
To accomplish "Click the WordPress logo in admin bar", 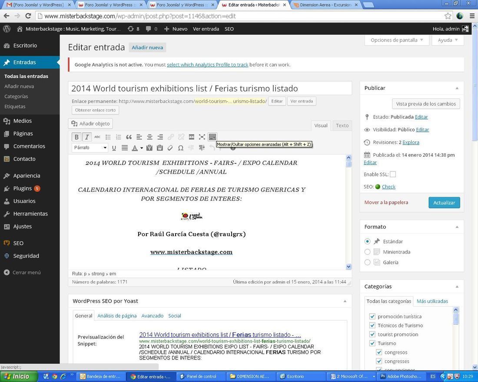I will click(x=7, y=29).
